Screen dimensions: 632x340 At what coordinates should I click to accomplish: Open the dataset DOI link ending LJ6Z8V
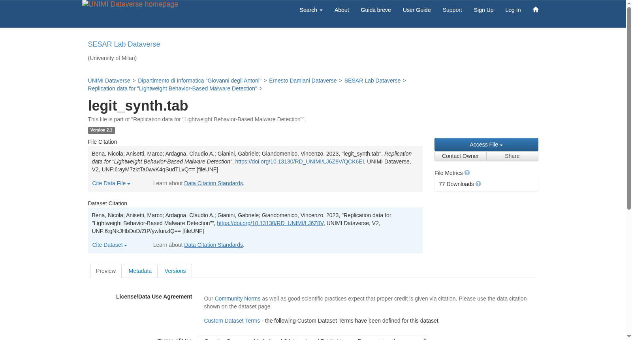[270, 223]
